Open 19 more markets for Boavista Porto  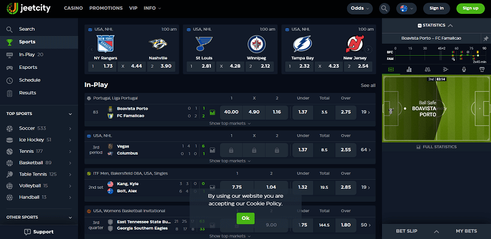pos(366,112)
